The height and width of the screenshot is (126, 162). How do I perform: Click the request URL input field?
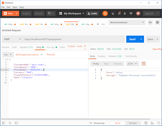coord(74,39)
